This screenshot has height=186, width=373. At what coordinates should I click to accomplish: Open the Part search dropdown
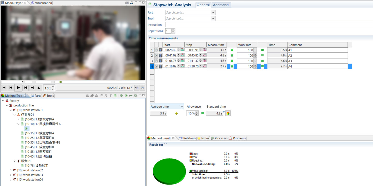pos(213,12)
